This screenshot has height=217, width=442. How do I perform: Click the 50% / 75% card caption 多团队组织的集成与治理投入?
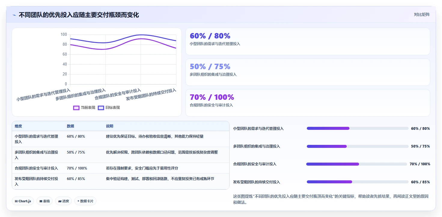click(213, 75)
